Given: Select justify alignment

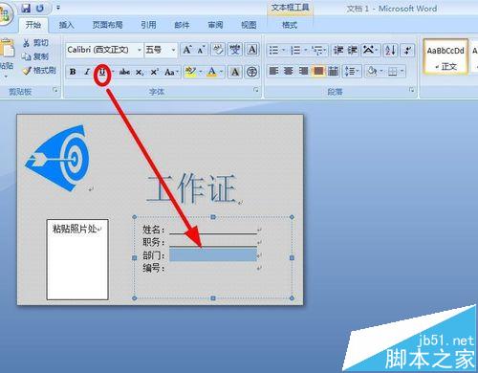Looking at the screenshot, I should click(x=318, y=71).
